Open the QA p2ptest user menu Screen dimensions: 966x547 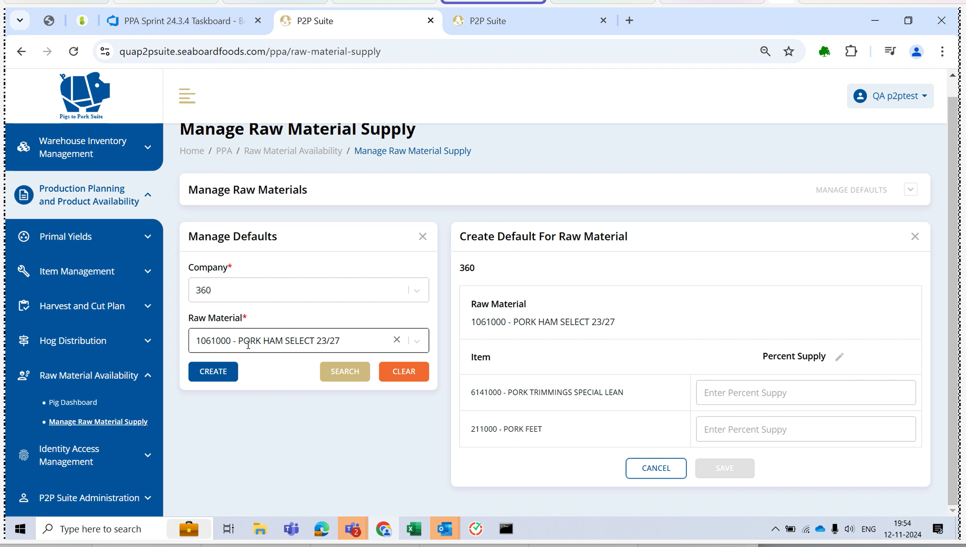tap(890, 96)
